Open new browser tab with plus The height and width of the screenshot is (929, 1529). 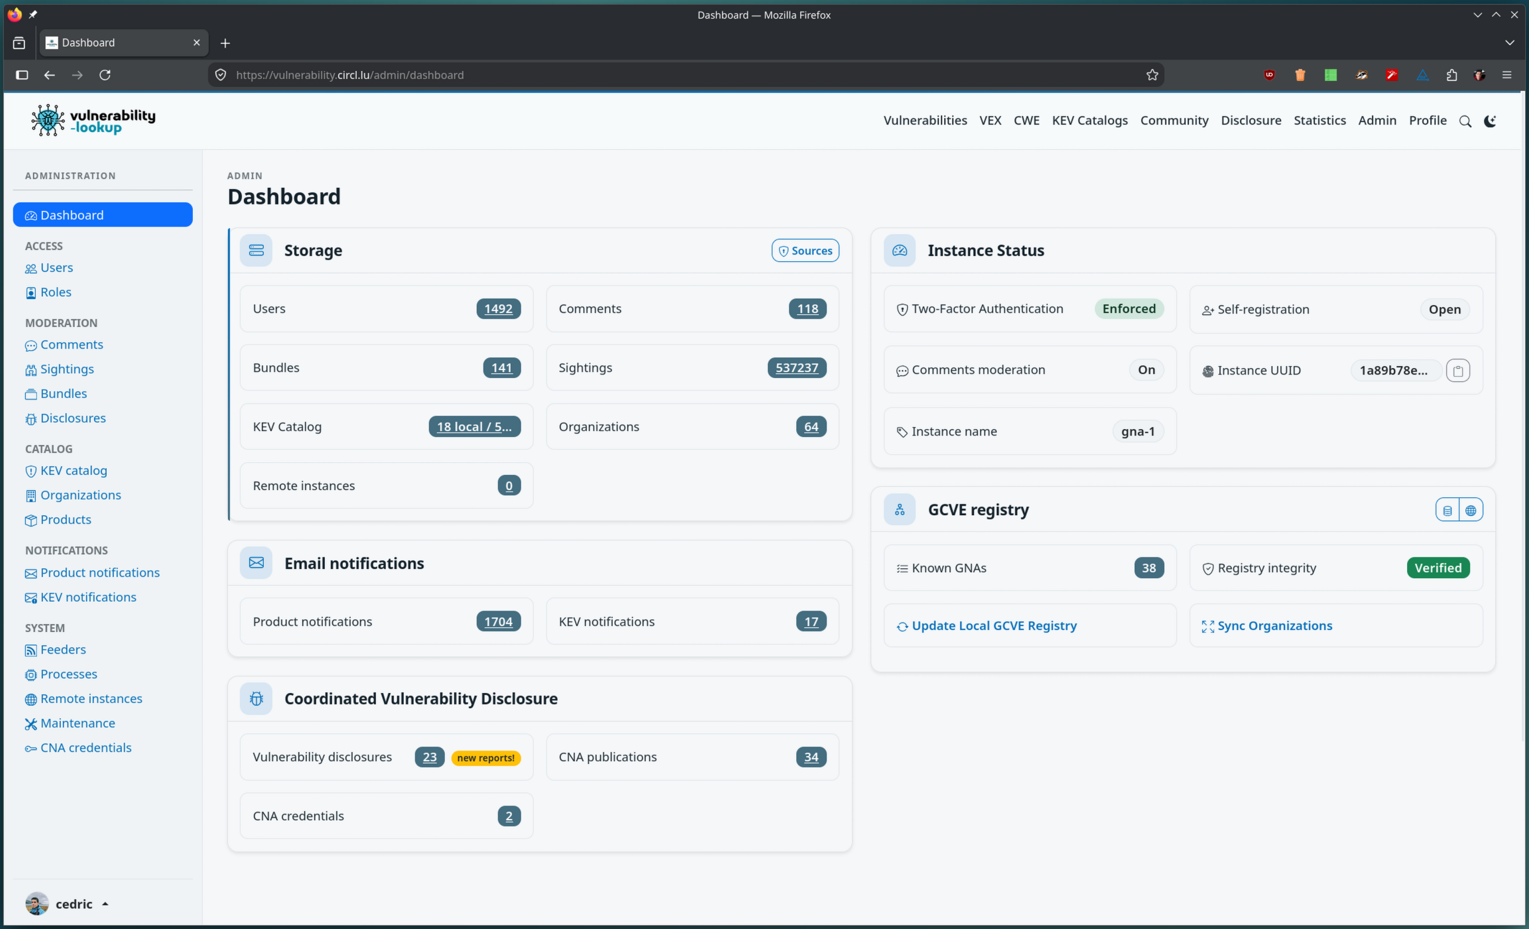(x=226, y=43)
